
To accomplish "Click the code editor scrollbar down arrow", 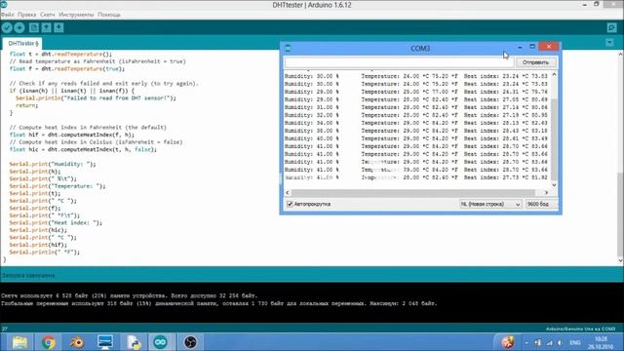I will coord(620,260).
